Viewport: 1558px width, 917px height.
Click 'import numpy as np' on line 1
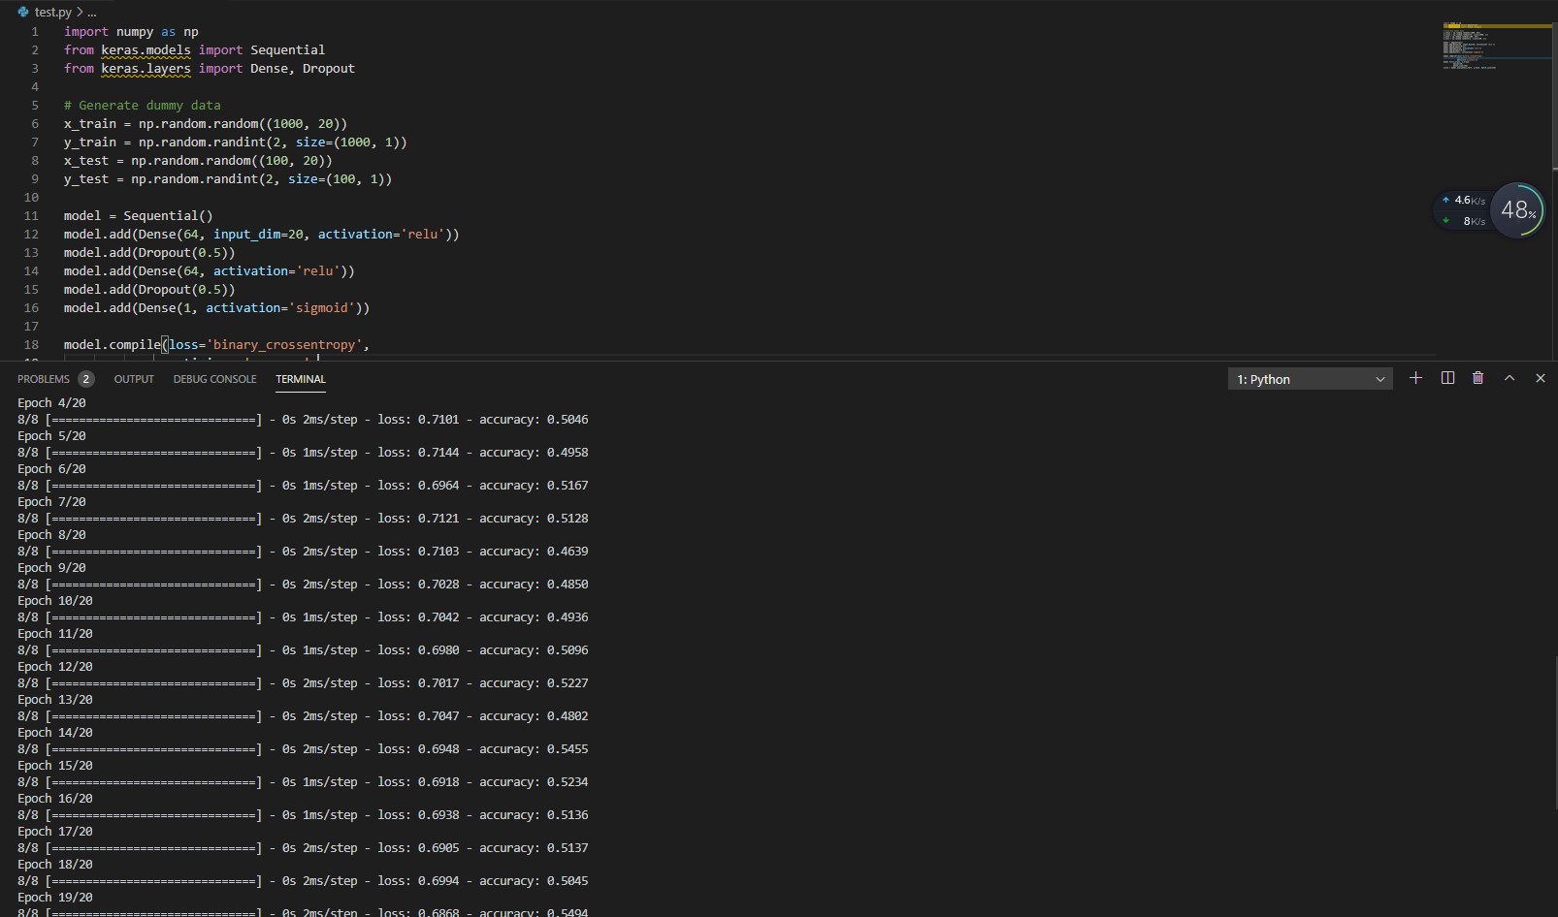tap(131, 32)
